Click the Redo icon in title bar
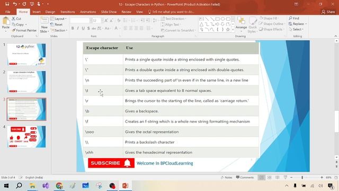This screenshot has width=339, height=191. click(24, 4)
